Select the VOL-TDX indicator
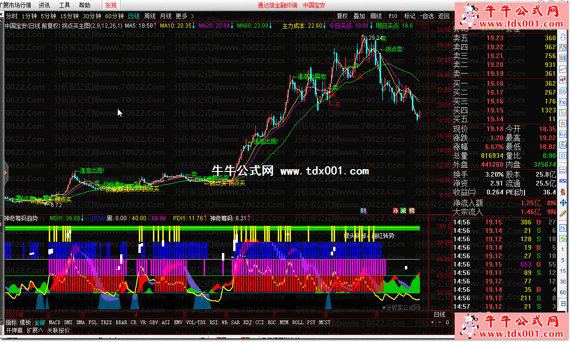This screenshot has width=571, height=342. point(196,322)
